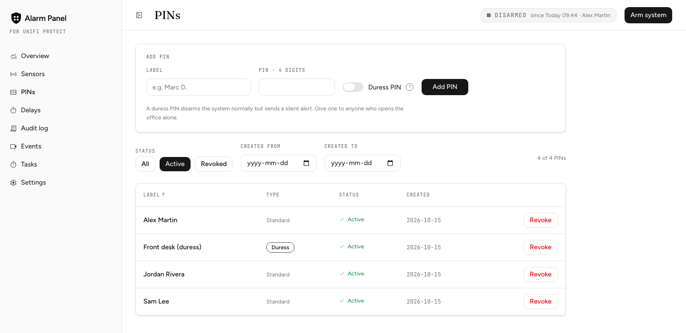Click the Status column header
Viewport: 686px width, 333px height.
349,195
